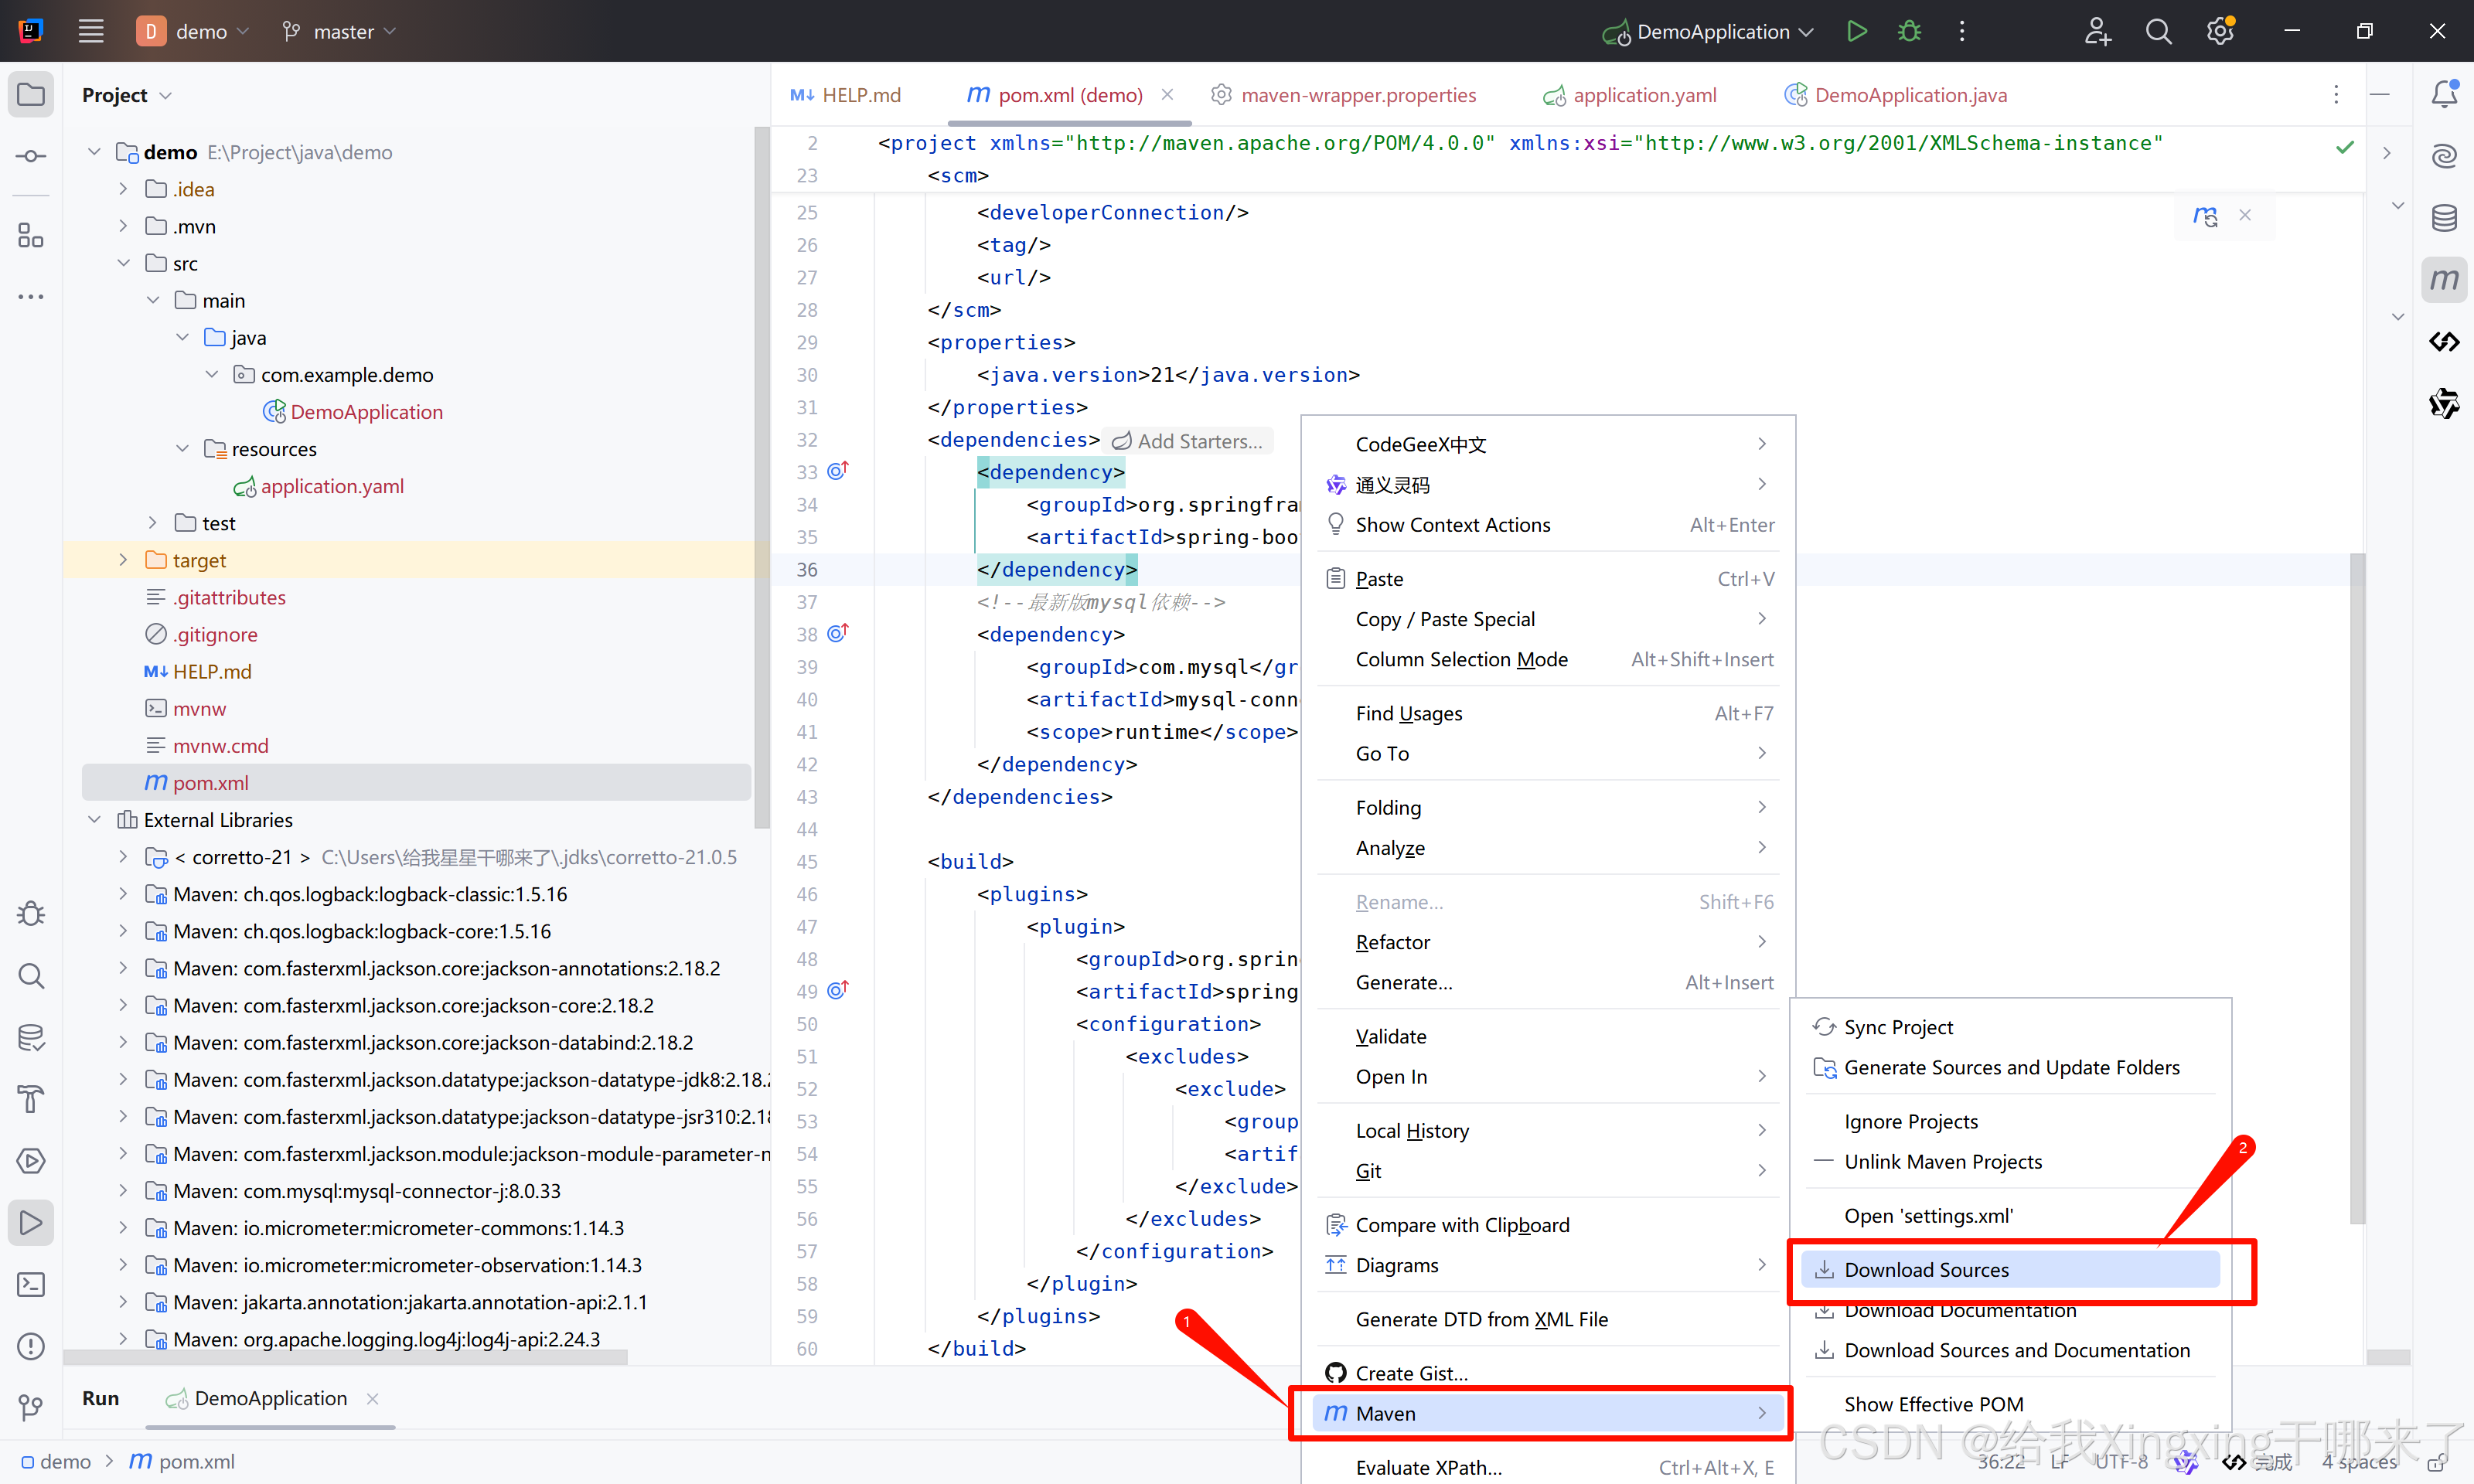The image size is (2474, 1484).
Task: Open DemoApplication run configuration dropdown
Action: pos(1710,31)
